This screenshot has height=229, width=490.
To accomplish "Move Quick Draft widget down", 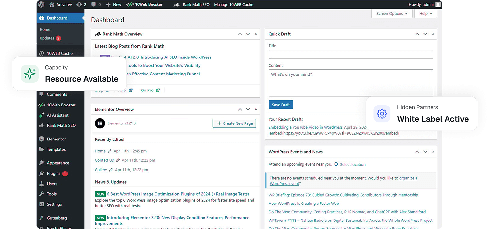I will pos(425,34).
